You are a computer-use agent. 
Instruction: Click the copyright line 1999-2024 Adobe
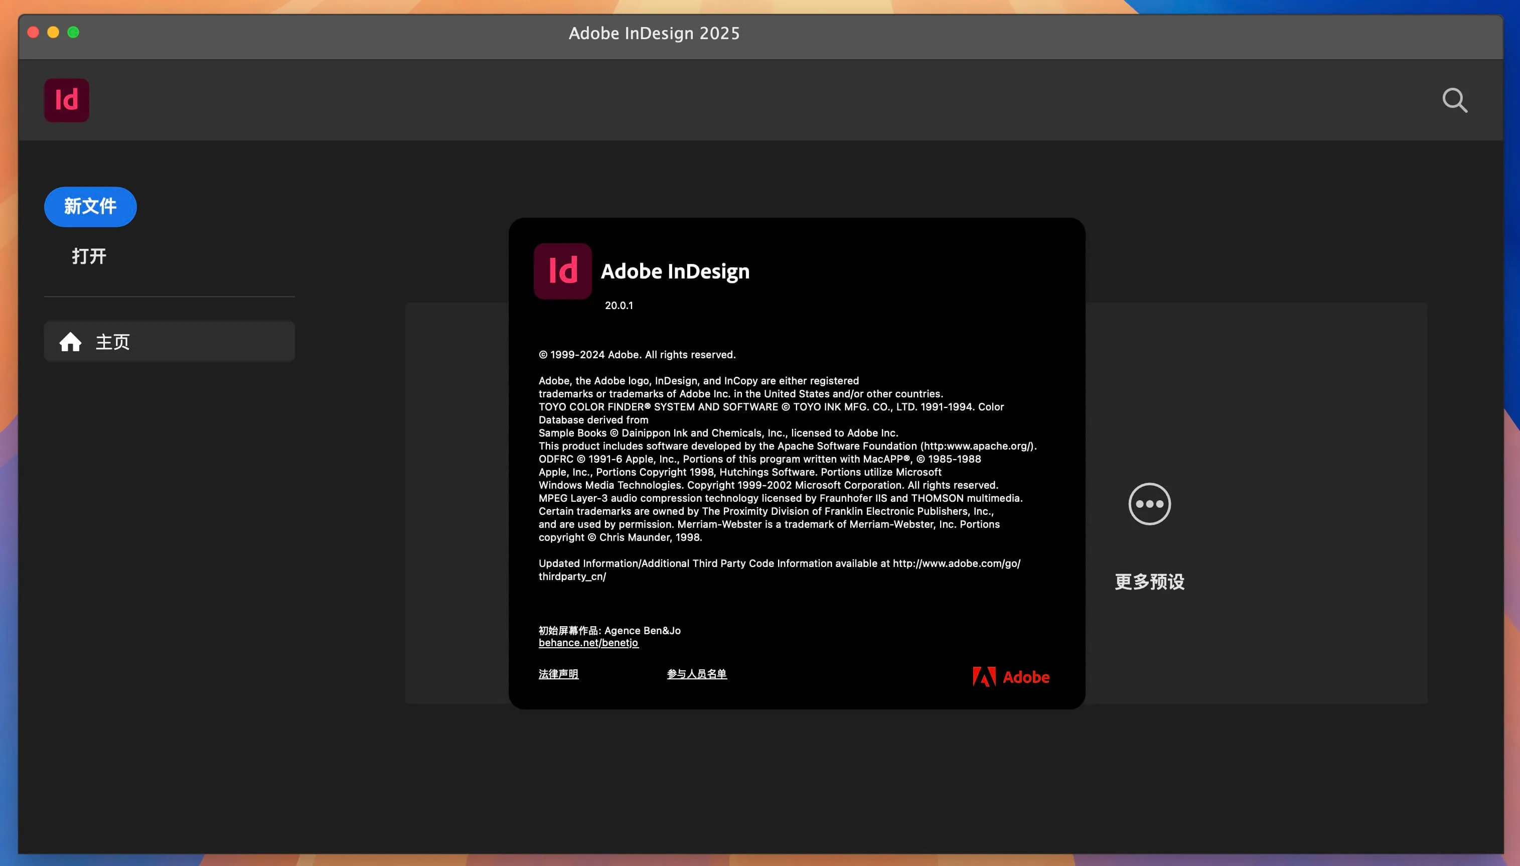click(637, 355)
